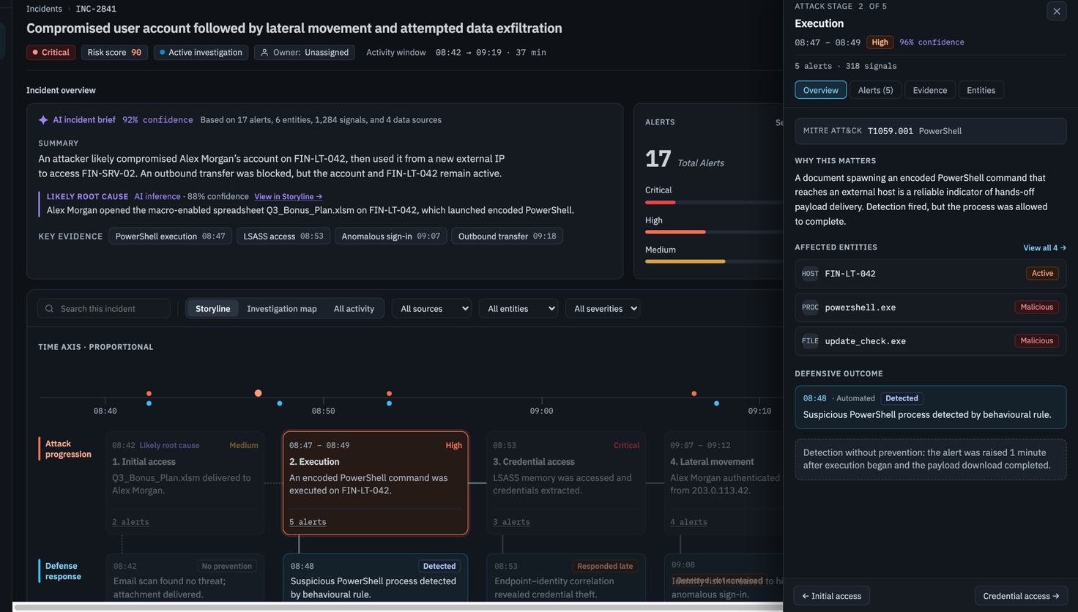Viewport: 1078px width, 612px height.
Task: Go to next stage Credential access
Action: click(x=1021, y=596)
